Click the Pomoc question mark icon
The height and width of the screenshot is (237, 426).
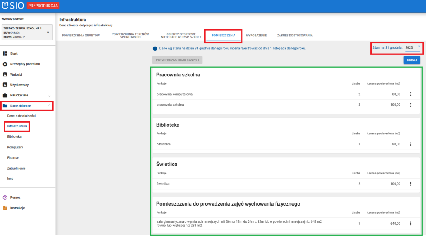click(5, 197)
